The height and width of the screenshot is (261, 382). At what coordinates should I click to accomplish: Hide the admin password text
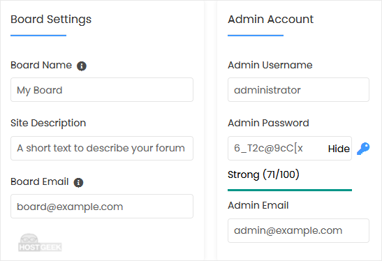pyautogui.click(x=339, y=149)
